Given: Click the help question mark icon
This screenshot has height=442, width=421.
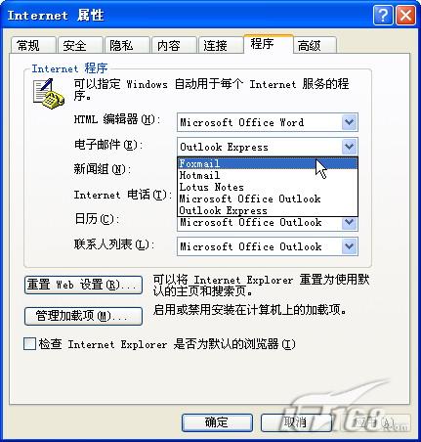Looking at the screenshot, I should 383,15.
